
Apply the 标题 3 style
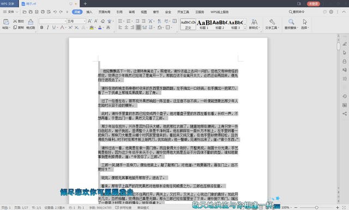(236, 24)
